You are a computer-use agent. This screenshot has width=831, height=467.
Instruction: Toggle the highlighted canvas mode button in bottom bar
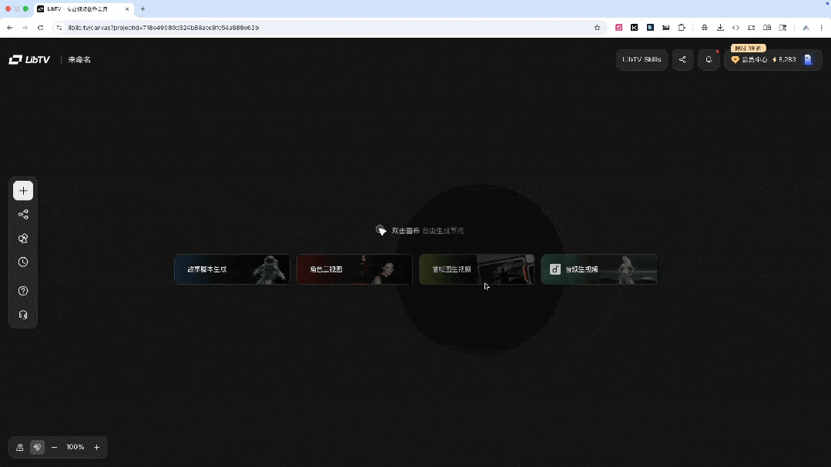36,447
